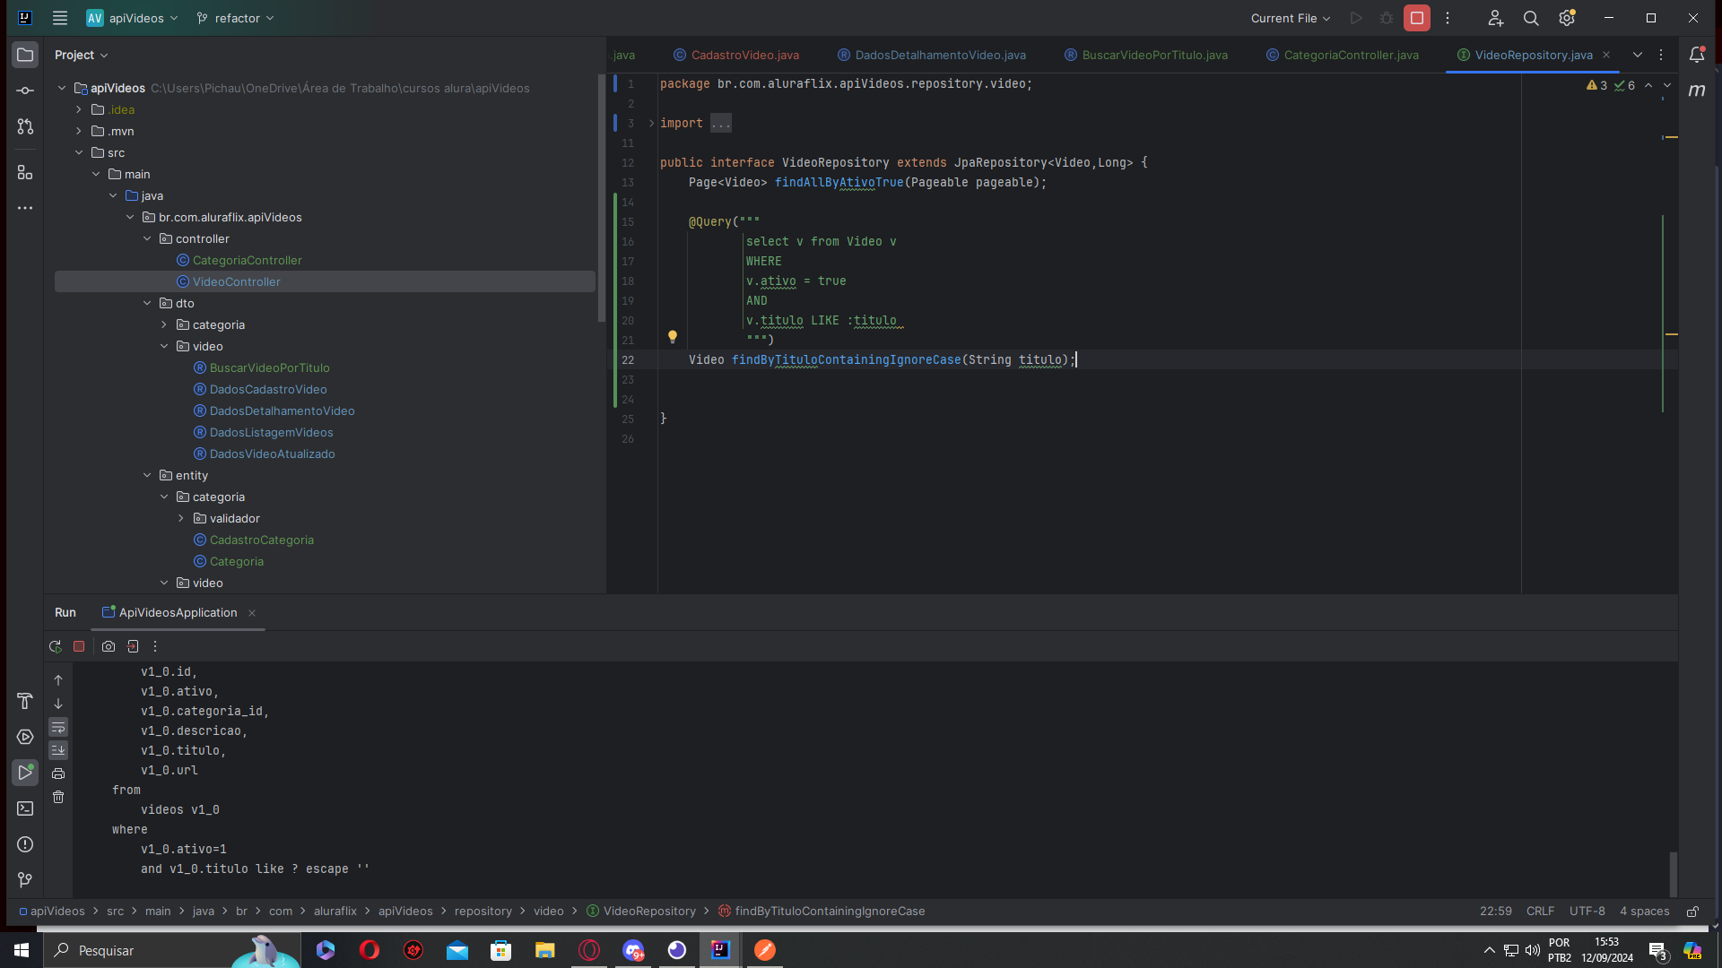Expand the validador package
This screenshot has width=1722, height=968.
[181, 518]
